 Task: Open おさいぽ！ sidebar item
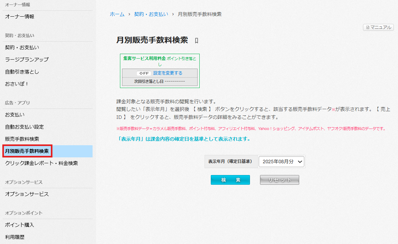tap(17, 84)
